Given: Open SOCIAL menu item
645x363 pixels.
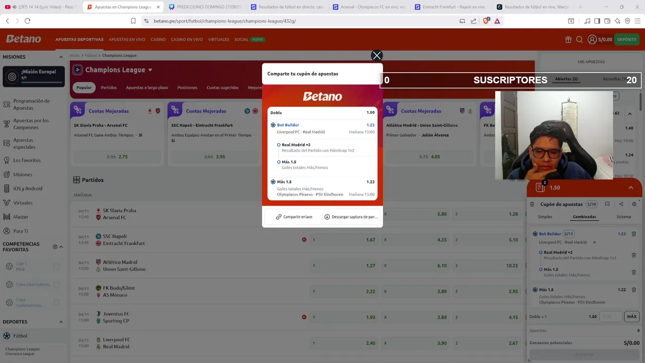Looking at the screenshot, I should [241, 39].
